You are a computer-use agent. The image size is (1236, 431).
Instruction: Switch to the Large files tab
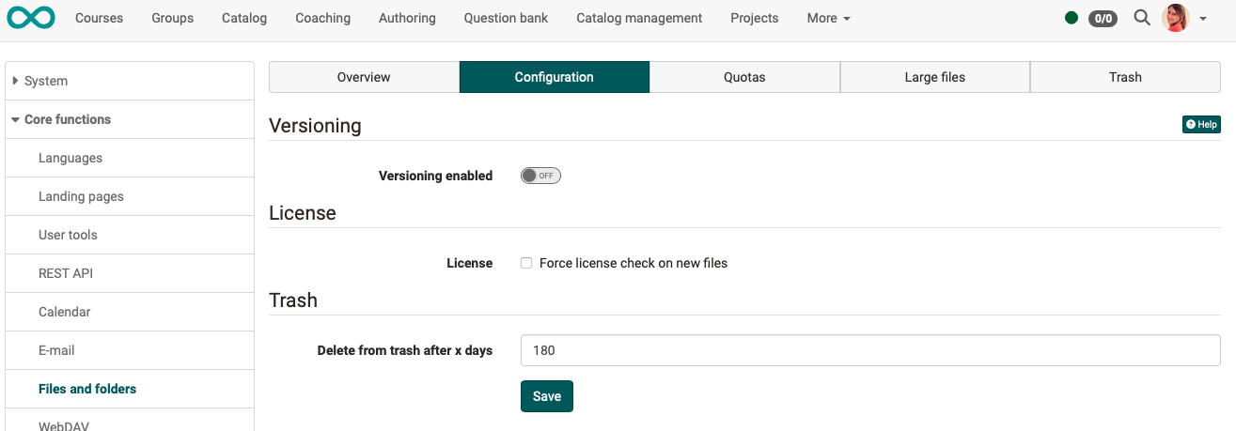tap(934, 77)
